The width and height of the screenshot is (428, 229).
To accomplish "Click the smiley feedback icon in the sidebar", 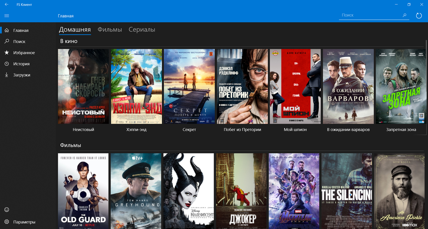I will point(6,209).
